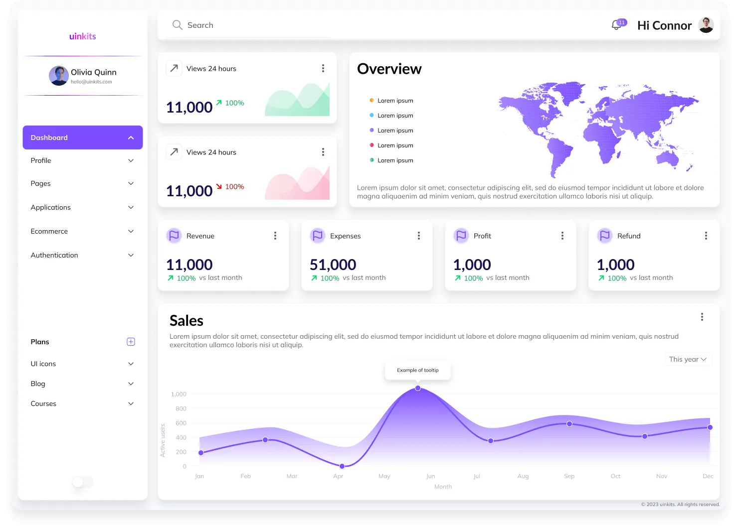Image resolution: width=738 pixels, height=530 pixels.
Task: Click the flag icon on the Revenue card
Action: (x=174, y=236)
